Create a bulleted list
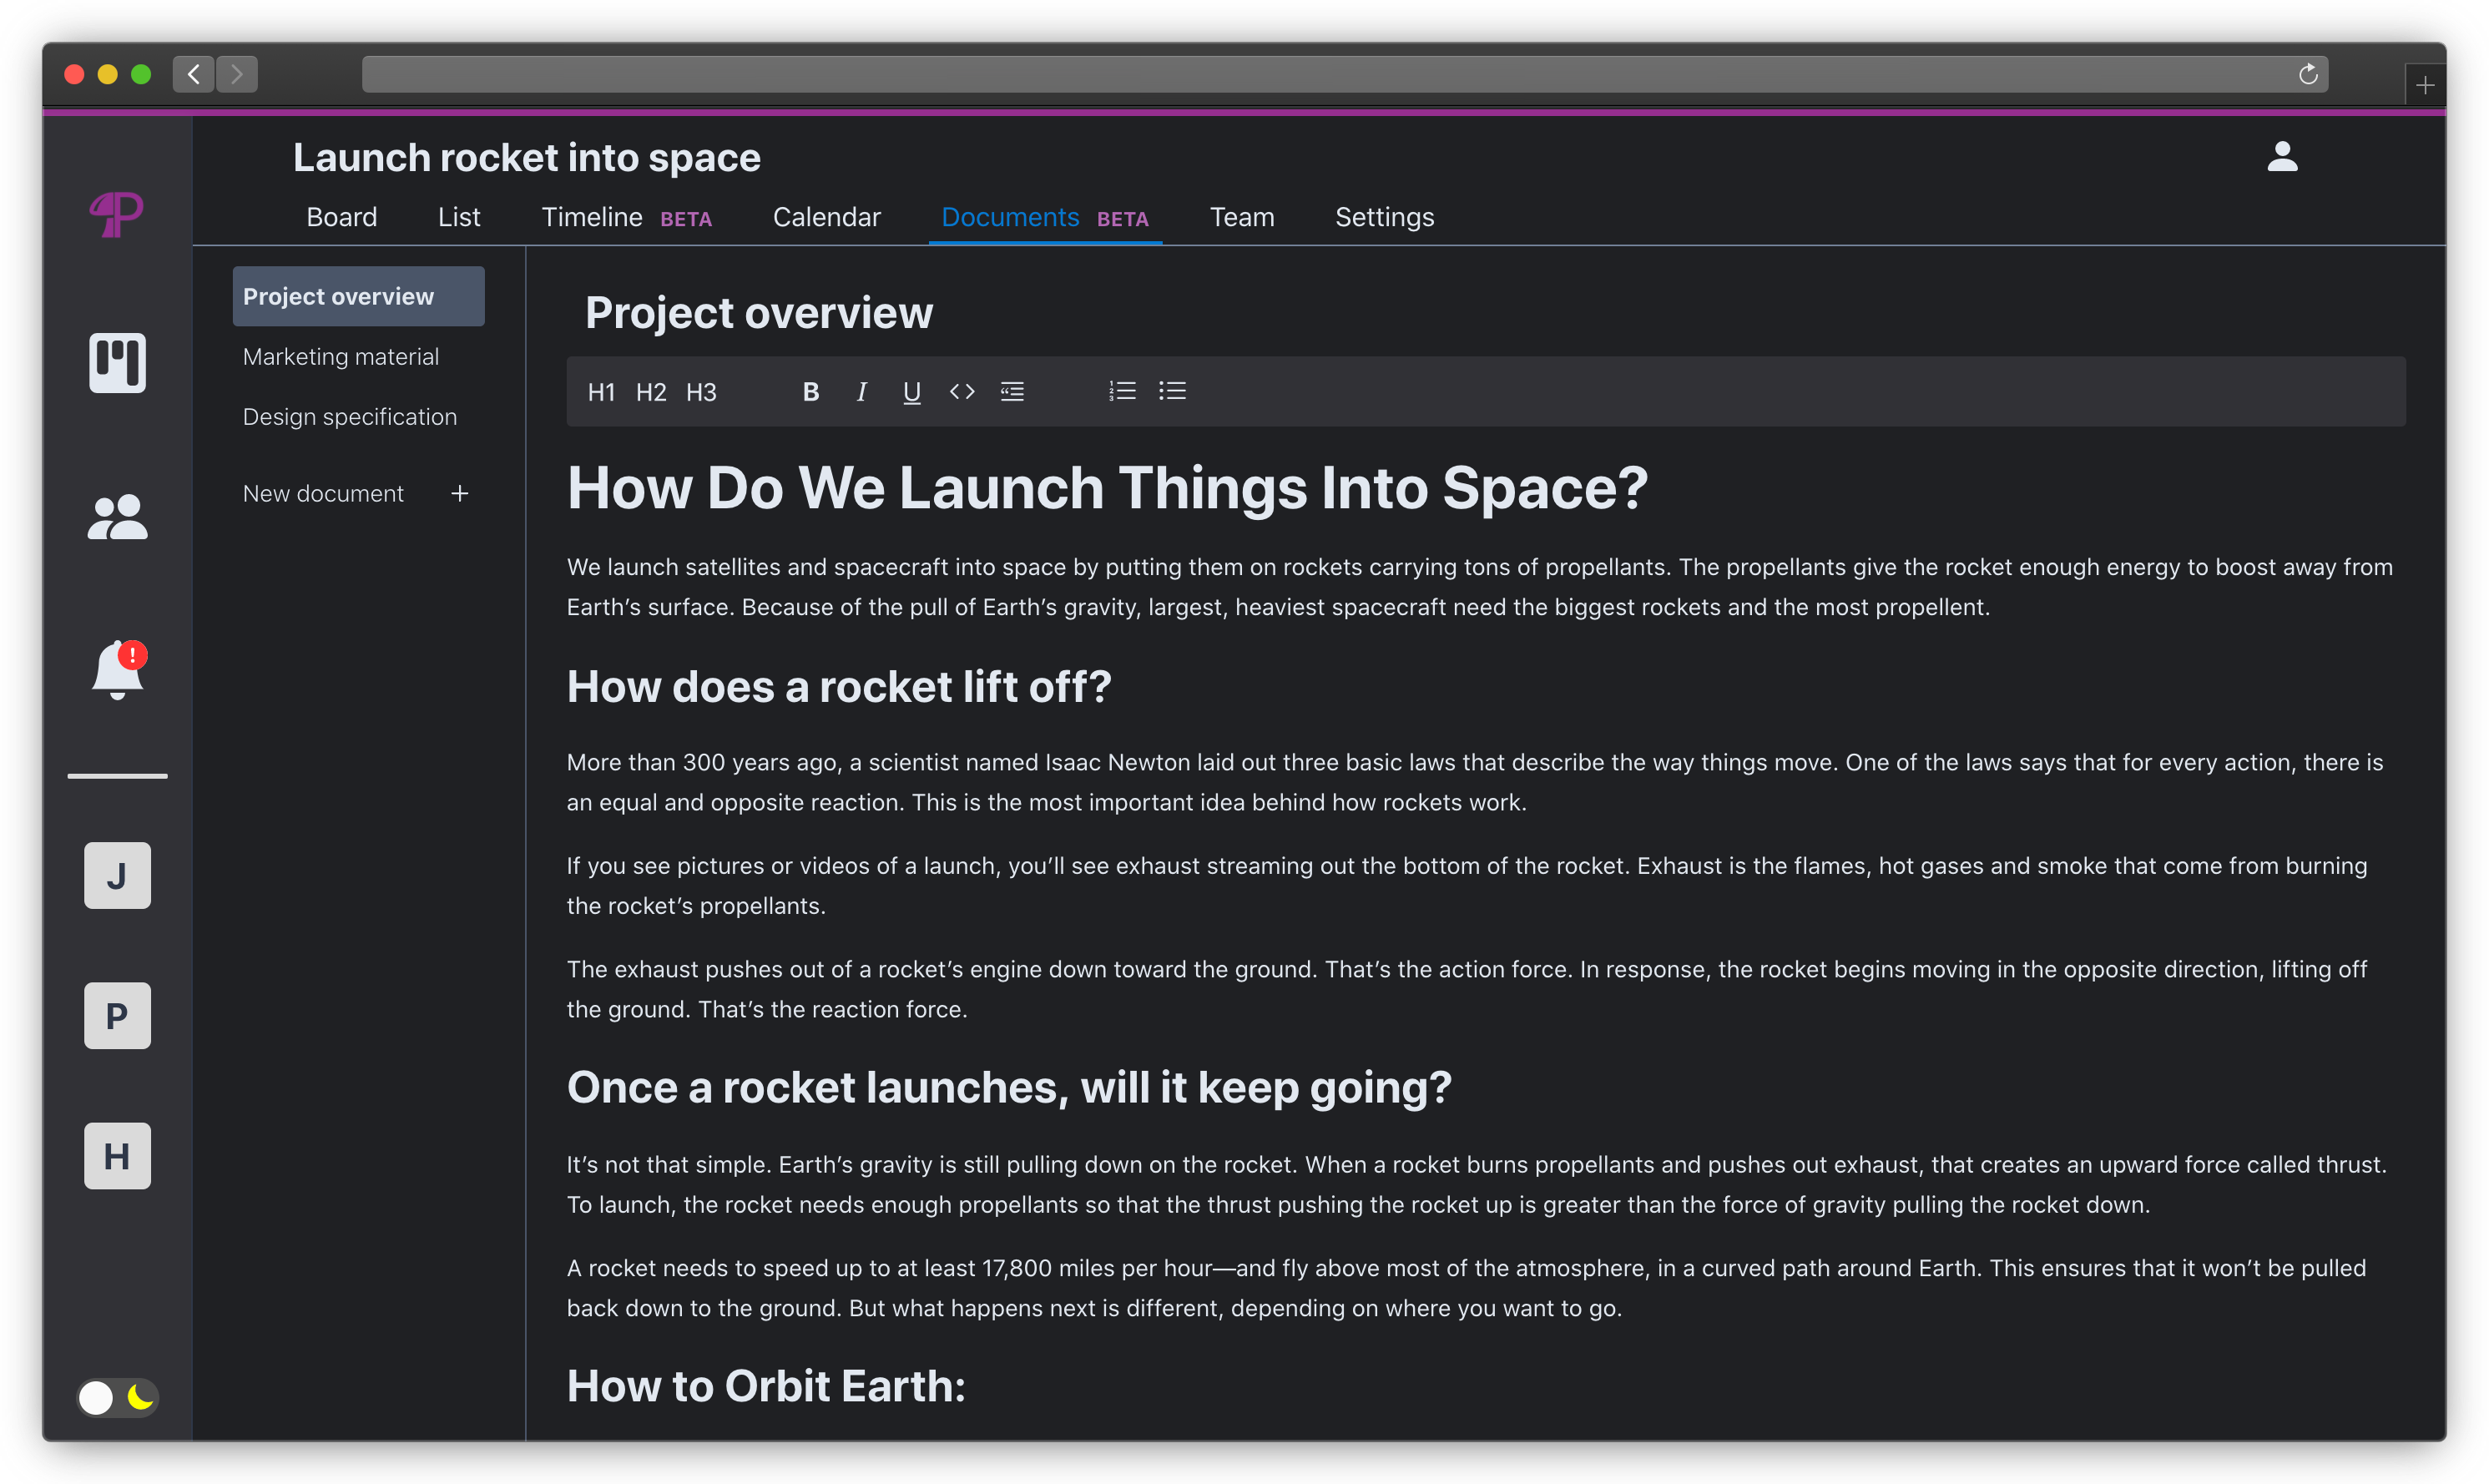Screen dimensions: 2489x1484 pos(1172,391)
